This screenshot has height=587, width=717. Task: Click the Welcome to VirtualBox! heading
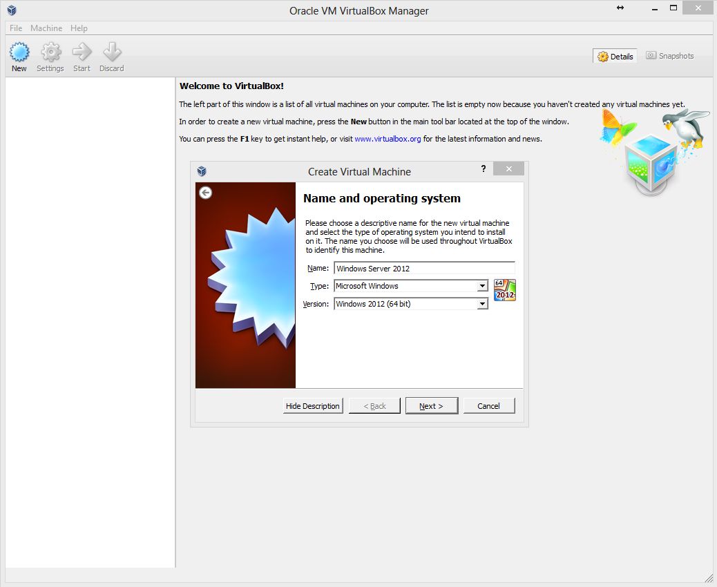(231, 86)
